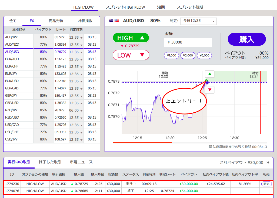Choose the ¥5,000 preset amount
Viewport: 277px width, 198px height.
[204, 55]
